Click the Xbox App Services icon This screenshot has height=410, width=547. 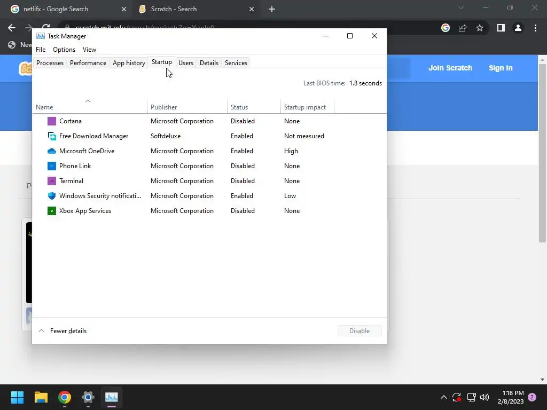click(52, 211)
